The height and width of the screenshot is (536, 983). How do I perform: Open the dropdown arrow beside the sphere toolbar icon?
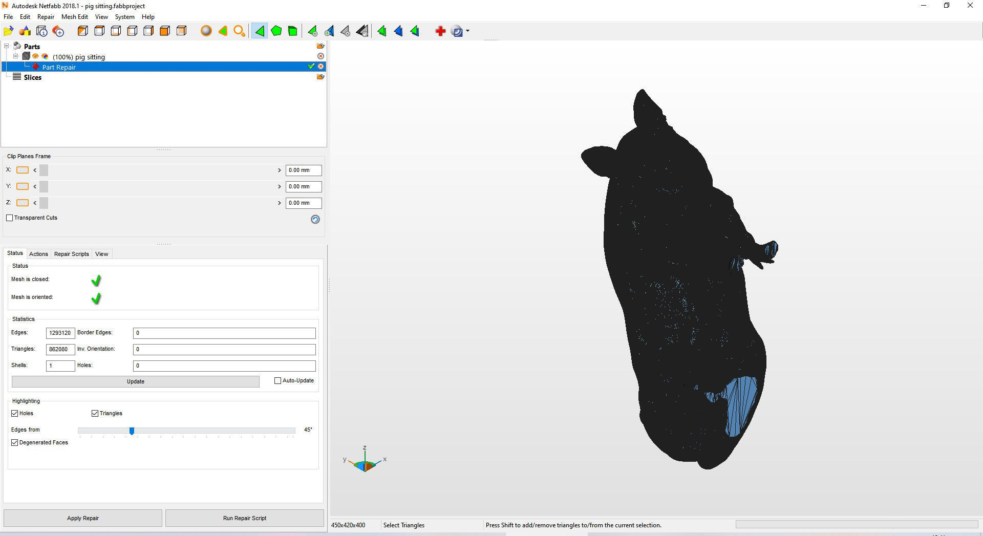click(467, 31)
